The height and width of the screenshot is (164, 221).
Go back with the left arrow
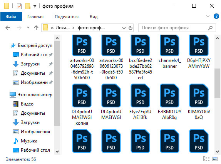pyautogui.click(x=8, y=28)
